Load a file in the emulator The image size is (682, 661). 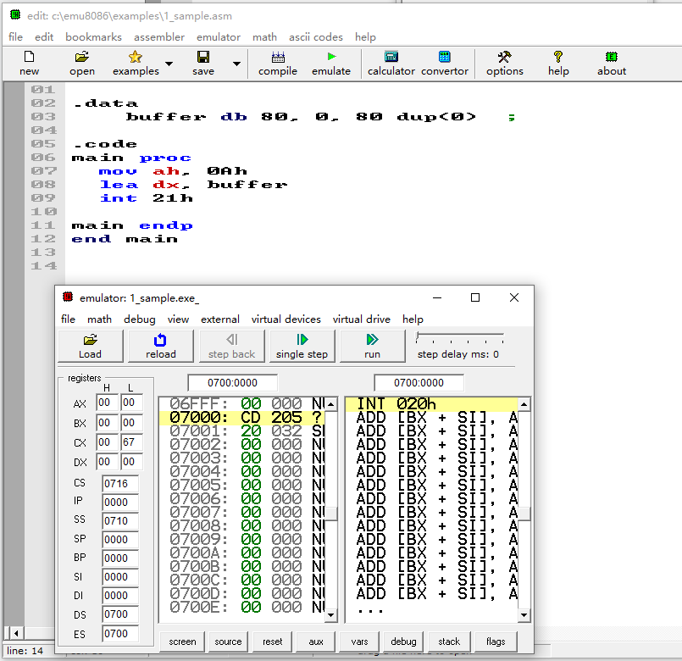(x=90, y=346)
